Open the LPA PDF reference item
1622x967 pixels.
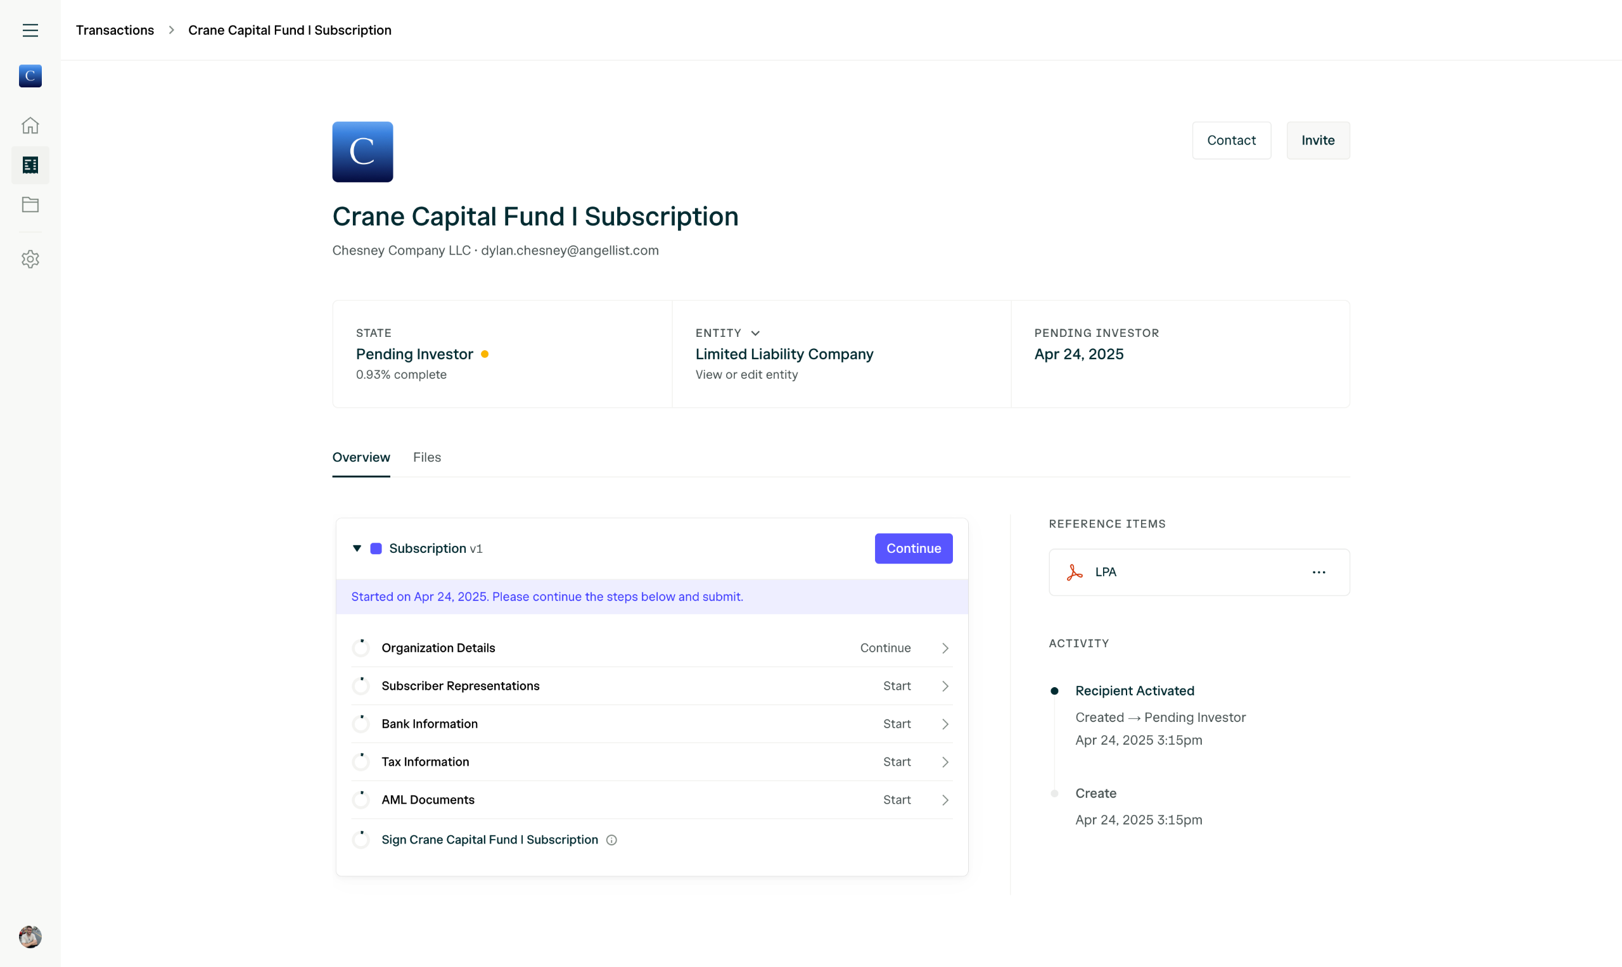(x=1106, y=572)
